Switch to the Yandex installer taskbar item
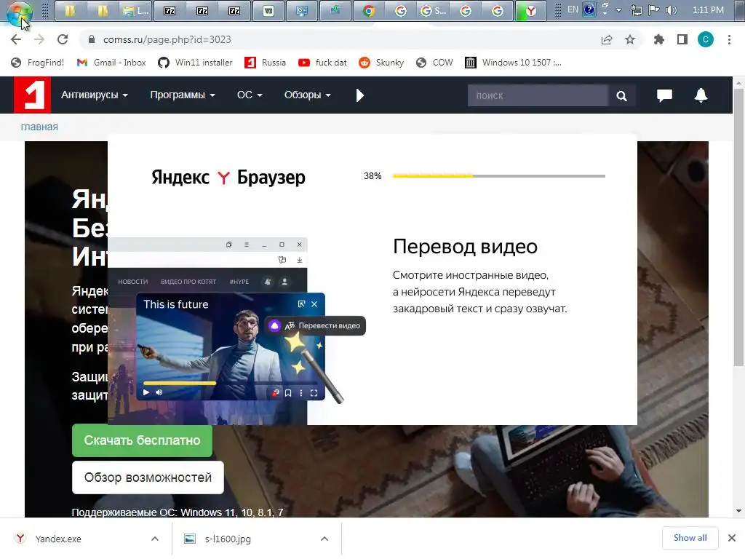 tap(530, 10)
